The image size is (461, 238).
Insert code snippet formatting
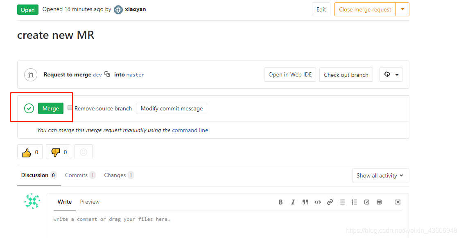click(318, 202)
